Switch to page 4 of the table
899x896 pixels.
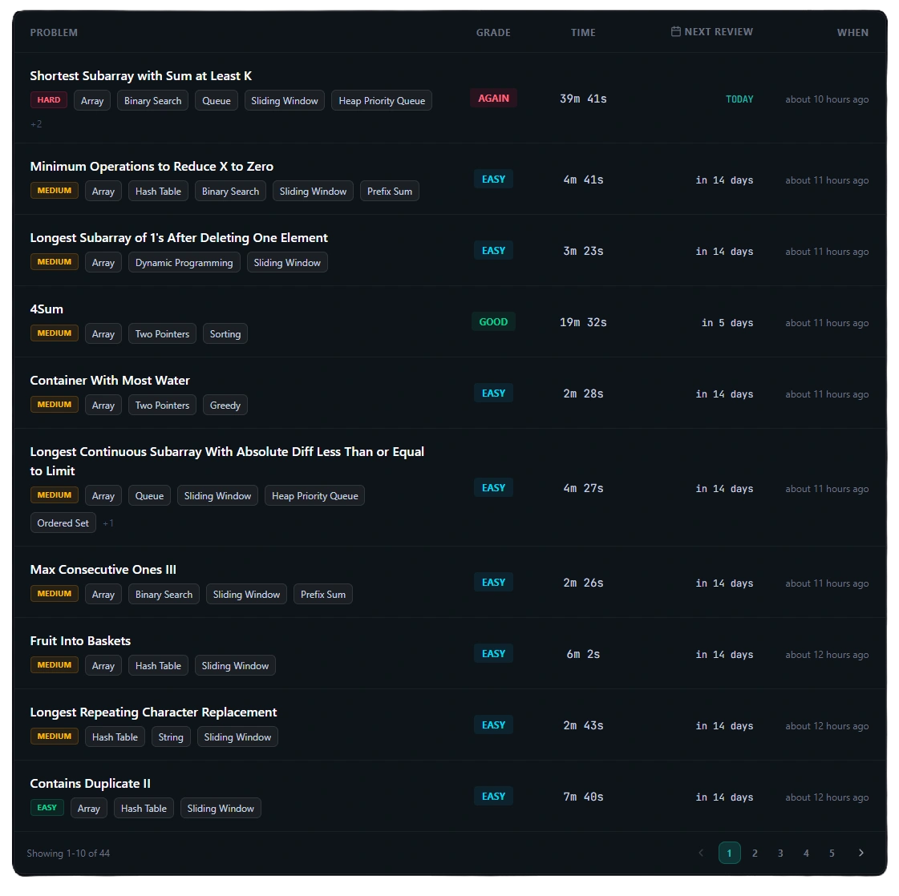806,853
